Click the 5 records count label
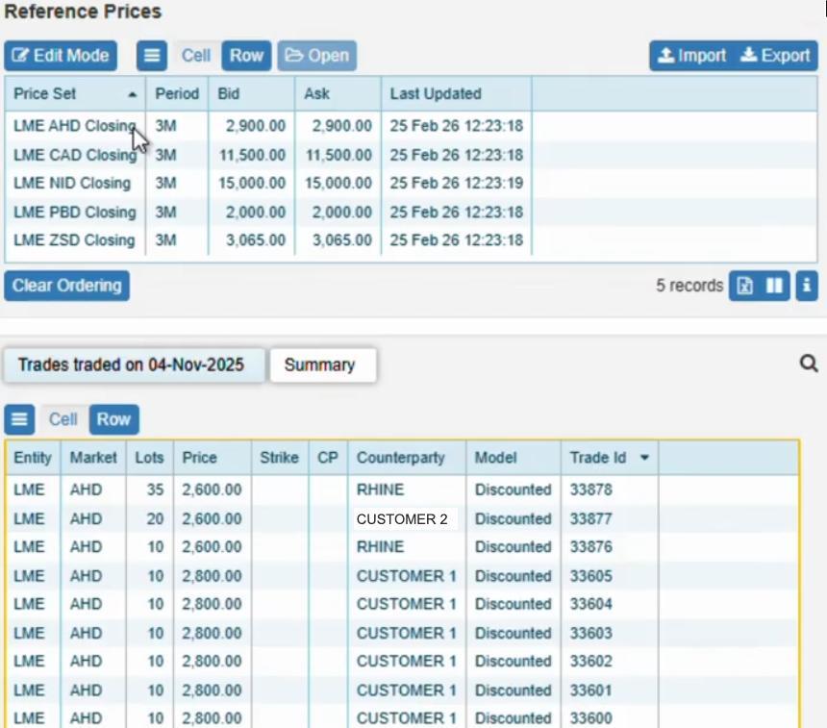The width and height of the screenshot is (827, 728). click(x=689, y=286)
